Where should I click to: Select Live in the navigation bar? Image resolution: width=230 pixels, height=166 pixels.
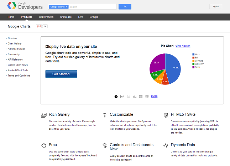81,17
